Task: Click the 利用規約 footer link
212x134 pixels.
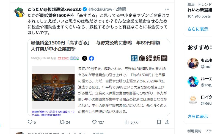Action: [194, 131]
